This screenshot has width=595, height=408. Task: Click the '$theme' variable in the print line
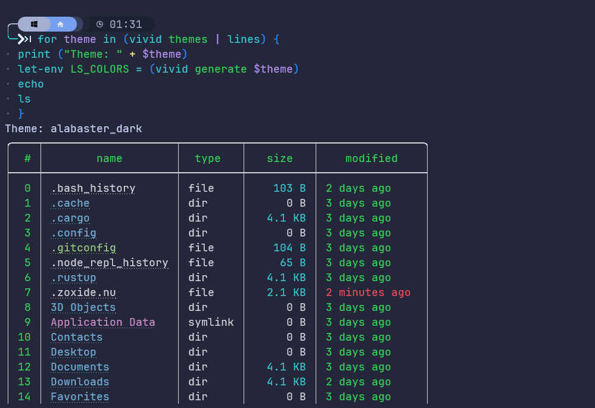pyautogui.click(x=162, y=54)
